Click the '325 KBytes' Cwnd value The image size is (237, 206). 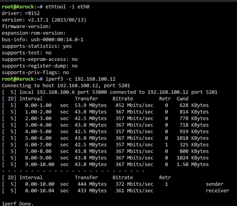click(194, 145)
